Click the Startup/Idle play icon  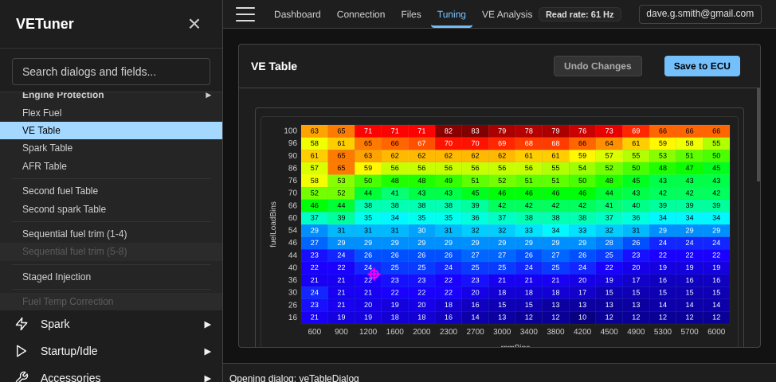pos(22,351)
